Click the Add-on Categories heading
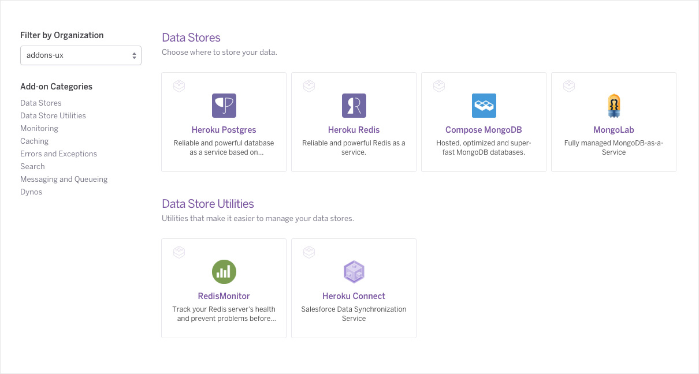Viewport: 699px width, 374px height. pyautogui.click(x=57, y=87)
